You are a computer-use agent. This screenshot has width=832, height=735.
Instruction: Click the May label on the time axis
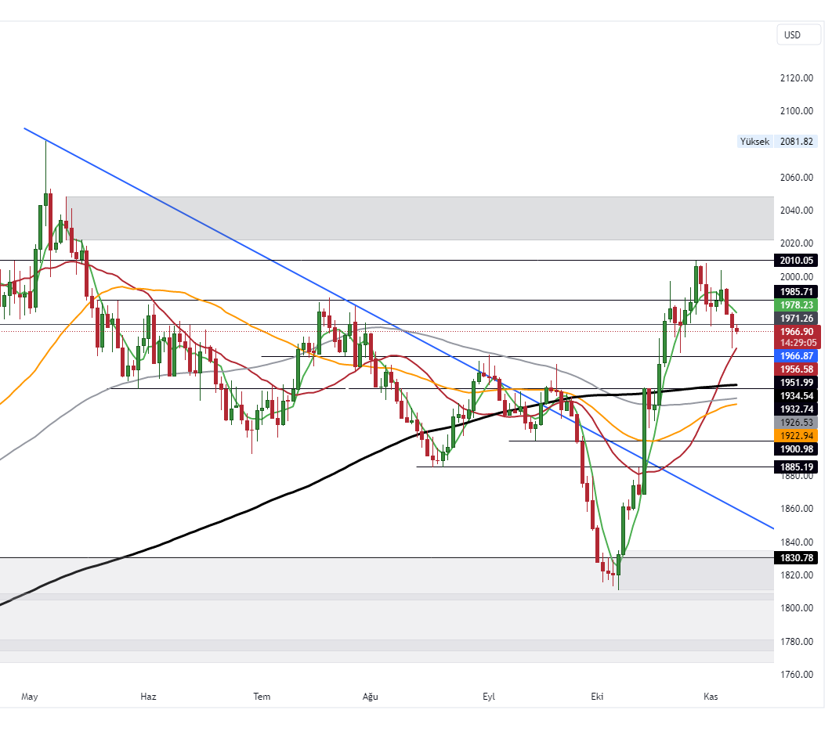coord(30,697)
